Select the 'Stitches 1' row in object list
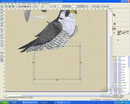The image size is (130, 104). (120, 56)
